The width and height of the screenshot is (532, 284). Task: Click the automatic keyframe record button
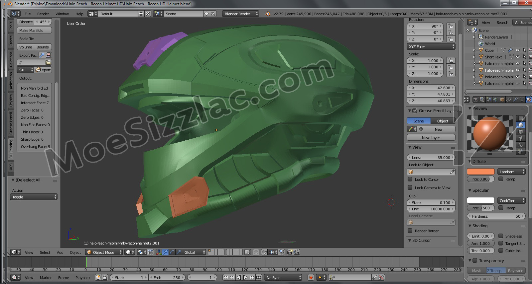311,278
